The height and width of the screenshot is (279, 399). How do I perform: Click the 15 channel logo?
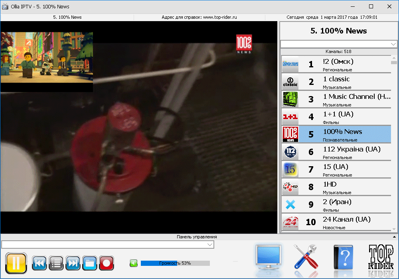coord(290,169)
